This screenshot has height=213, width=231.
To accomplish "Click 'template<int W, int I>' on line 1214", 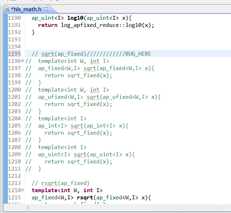I will (x=67, y=190).
